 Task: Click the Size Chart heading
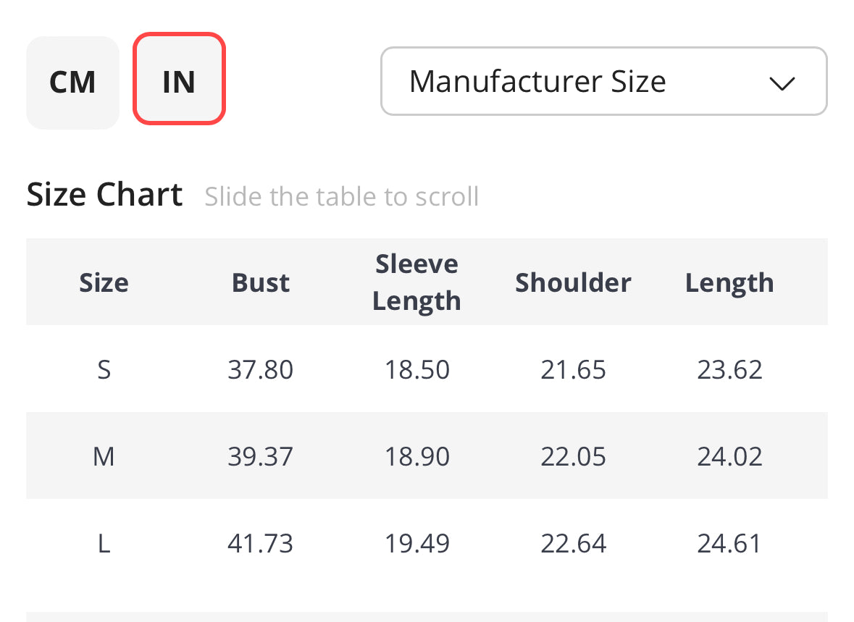(104, 195)
